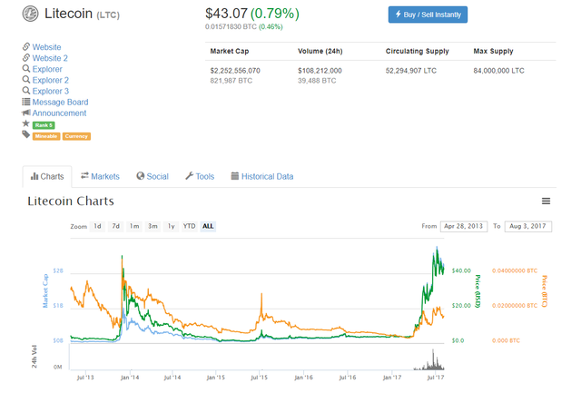This screenshot has height=393, width=581.
Task: Switch to the Social tab
Action: coord(153,176)
